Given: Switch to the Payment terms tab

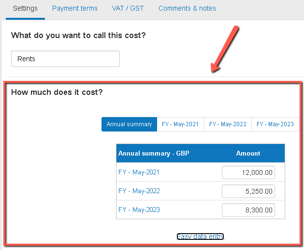Looking at the screenshot, I should click(74, 9).
